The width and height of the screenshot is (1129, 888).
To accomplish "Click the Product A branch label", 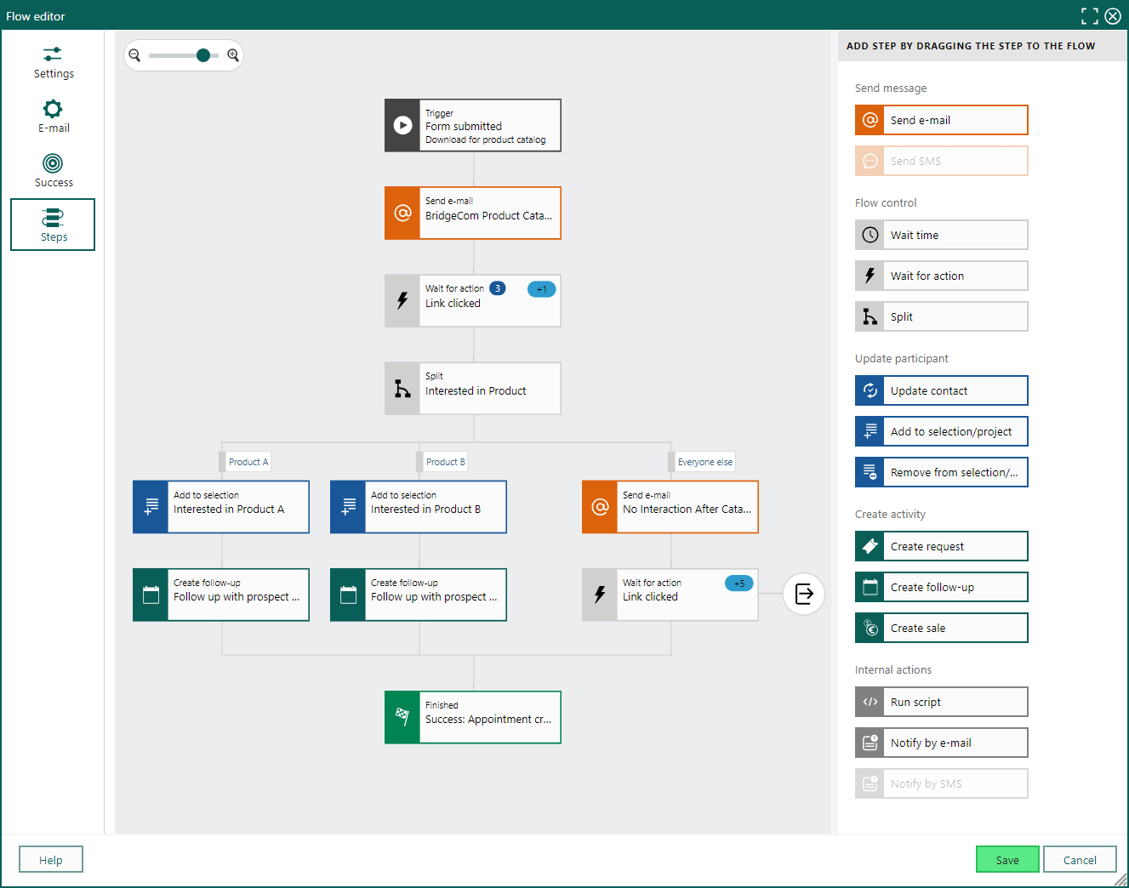I will pos(248,462).
